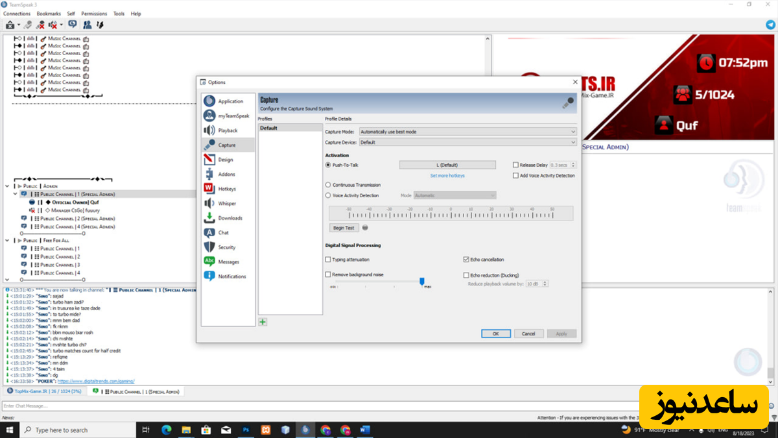The height and width of the screenshot is (438, 778).
Task: Collapse the Public Admin channel group
Action: [8, 186]
